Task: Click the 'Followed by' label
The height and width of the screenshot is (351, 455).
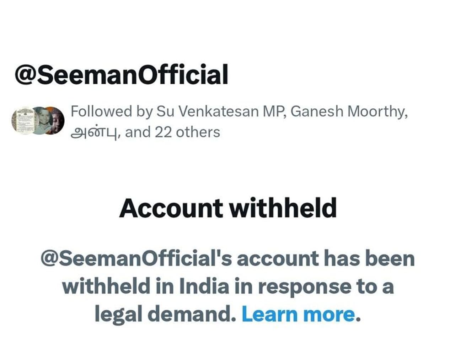Action: pos(112,111)
